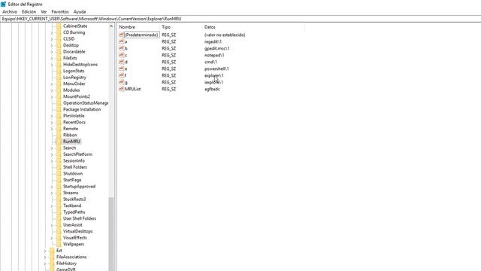The width and height of the screenshot is (481, 271).
Task: Expand the MountPoints2 key
Action: coord(52,97)
